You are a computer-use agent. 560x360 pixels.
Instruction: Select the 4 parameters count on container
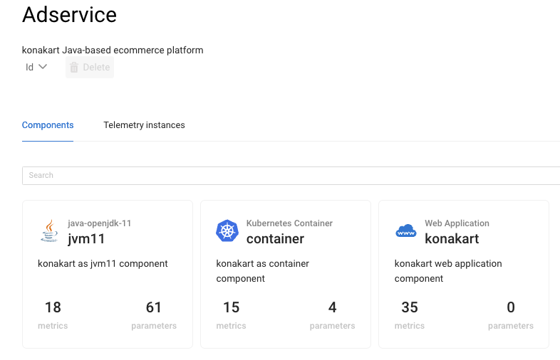(332, 307)
